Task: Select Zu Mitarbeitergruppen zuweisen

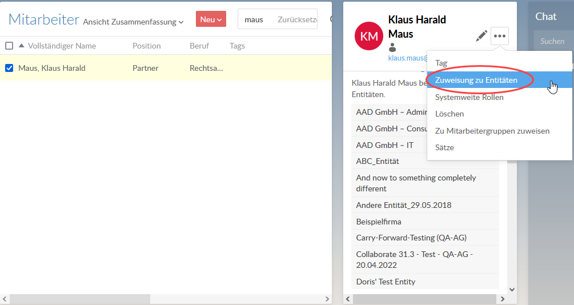Action: point(499,131)
